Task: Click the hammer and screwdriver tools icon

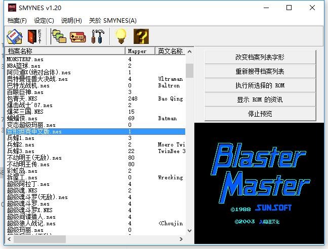Action: (x=98, y=36)
